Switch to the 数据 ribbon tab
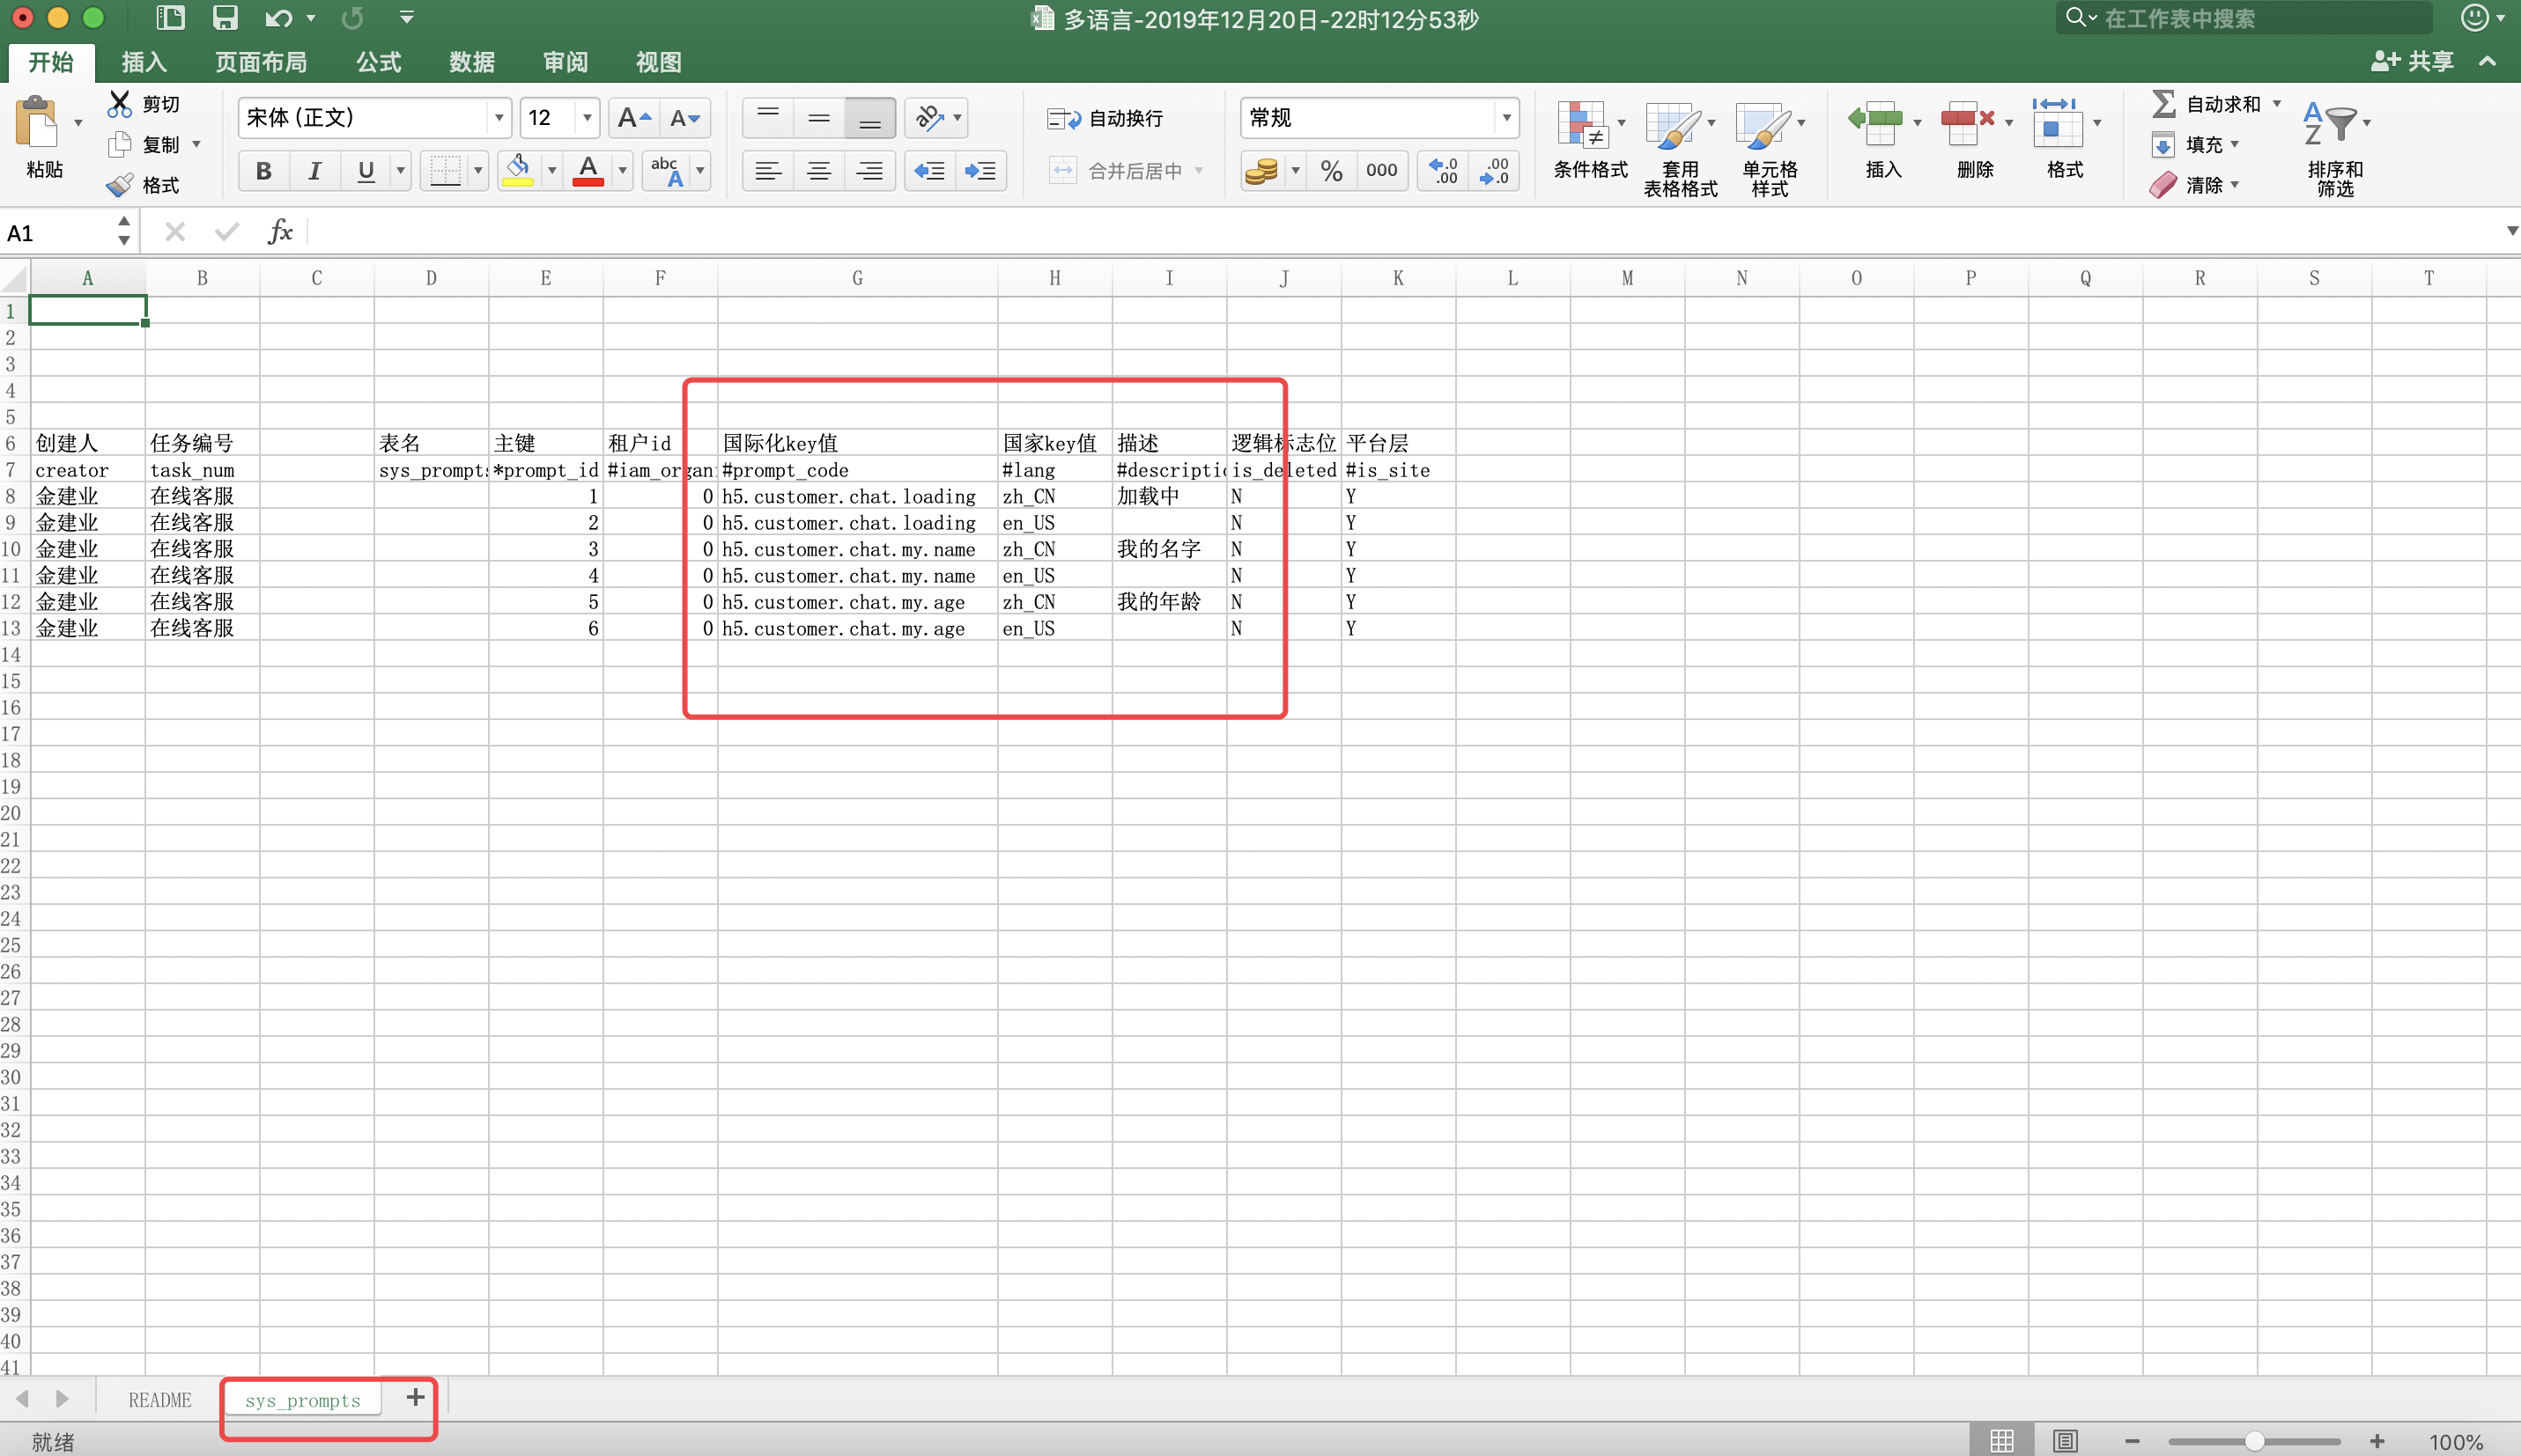This screenshot has width=2521, height=1456. pos(471,62)
